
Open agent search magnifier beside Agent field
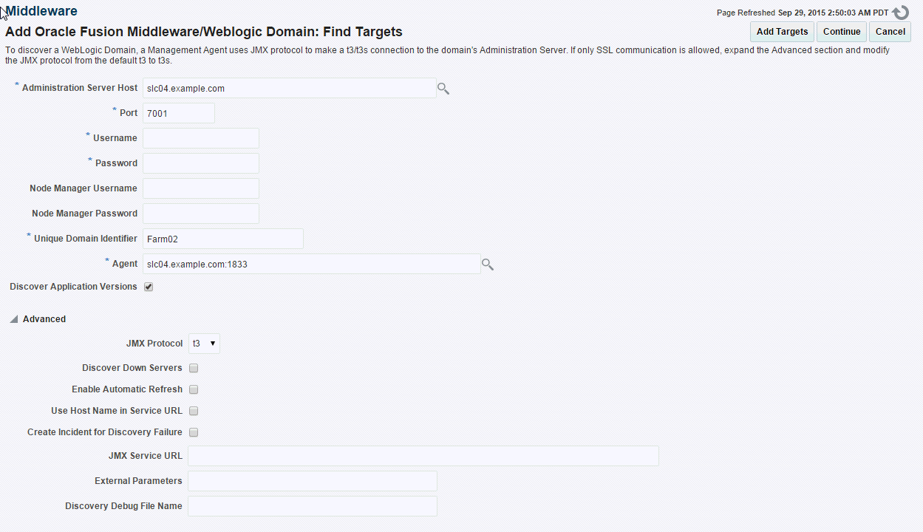[488, 265]
